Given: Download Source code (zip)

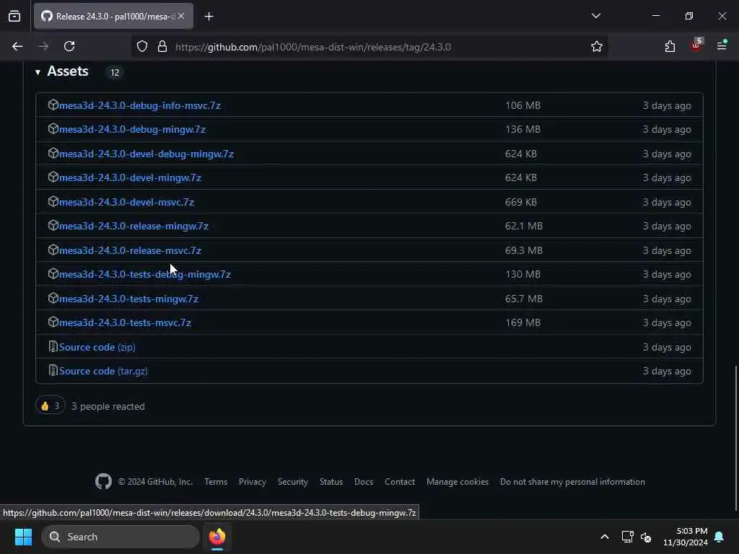Looking at the screenshot, I should [x=97, y=347].
